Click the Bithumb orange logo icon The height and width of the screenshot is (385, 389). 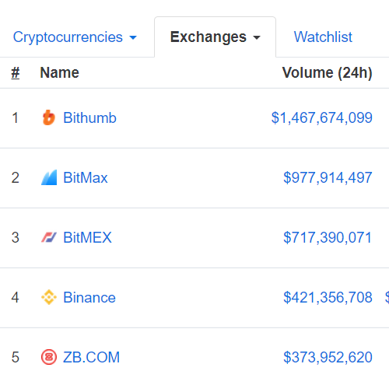[x=49, y=117]
